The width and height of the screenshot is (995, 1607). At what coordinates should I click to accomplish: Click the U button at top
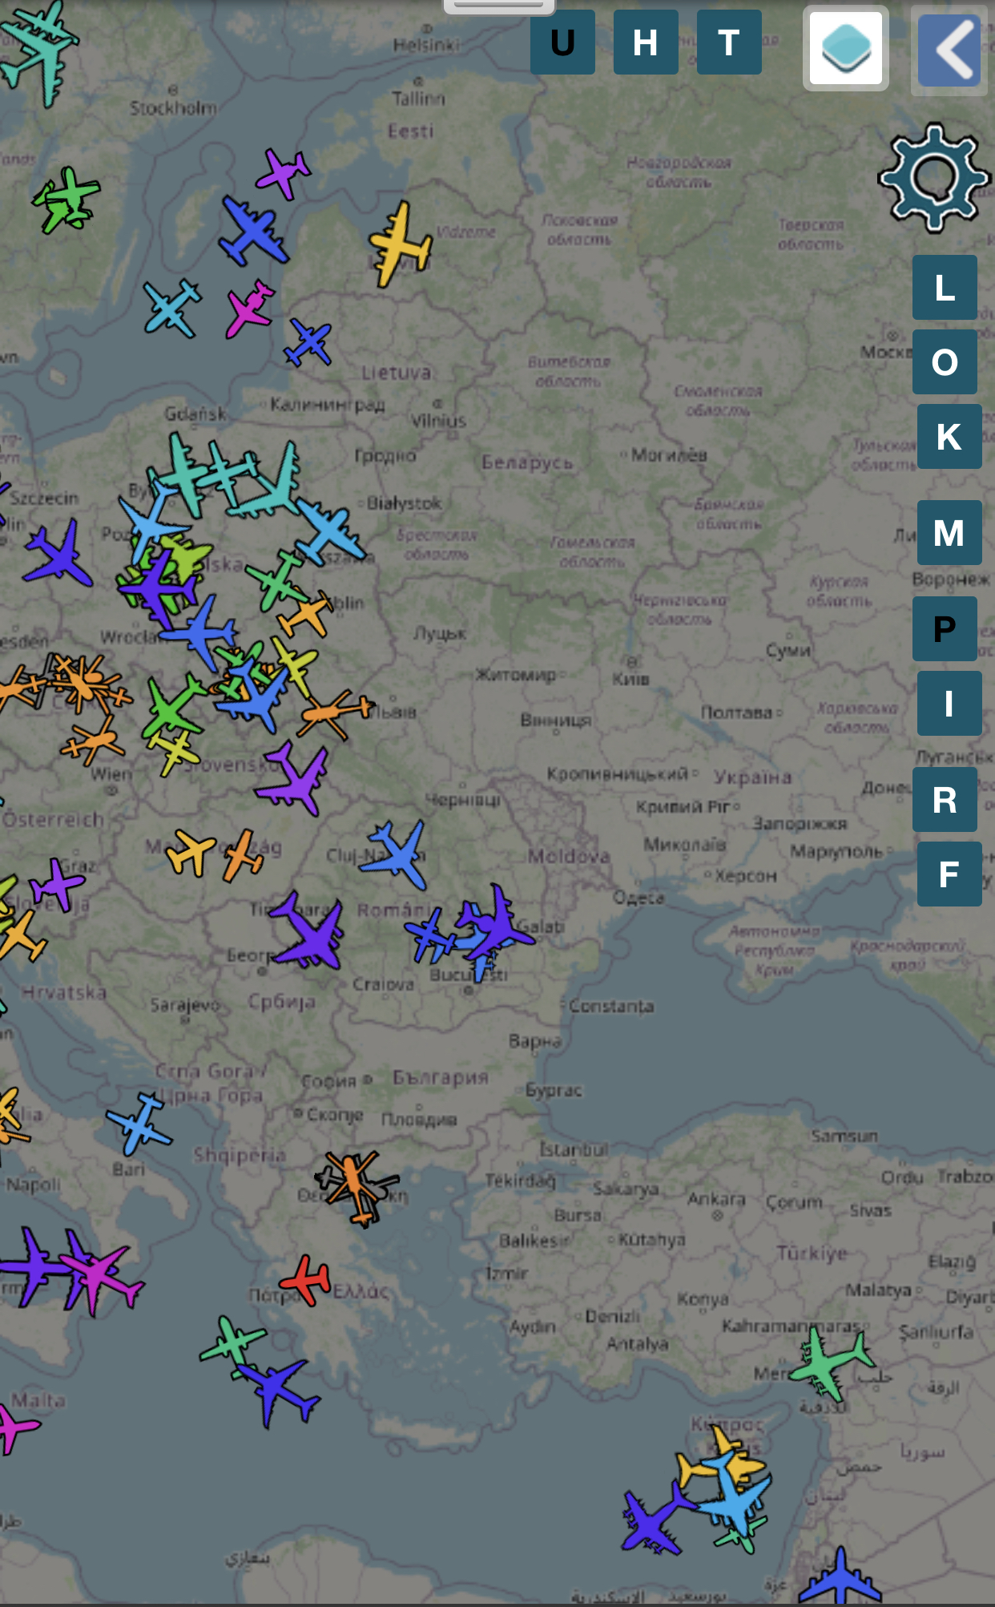click(562, 42)
